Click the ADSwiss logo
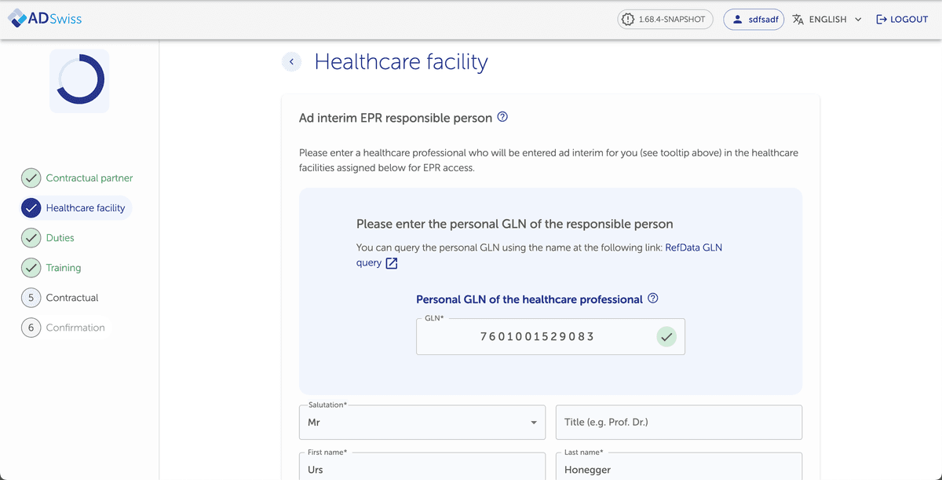Viewport: 942px width, 480px height. click(x=45, y=19)
